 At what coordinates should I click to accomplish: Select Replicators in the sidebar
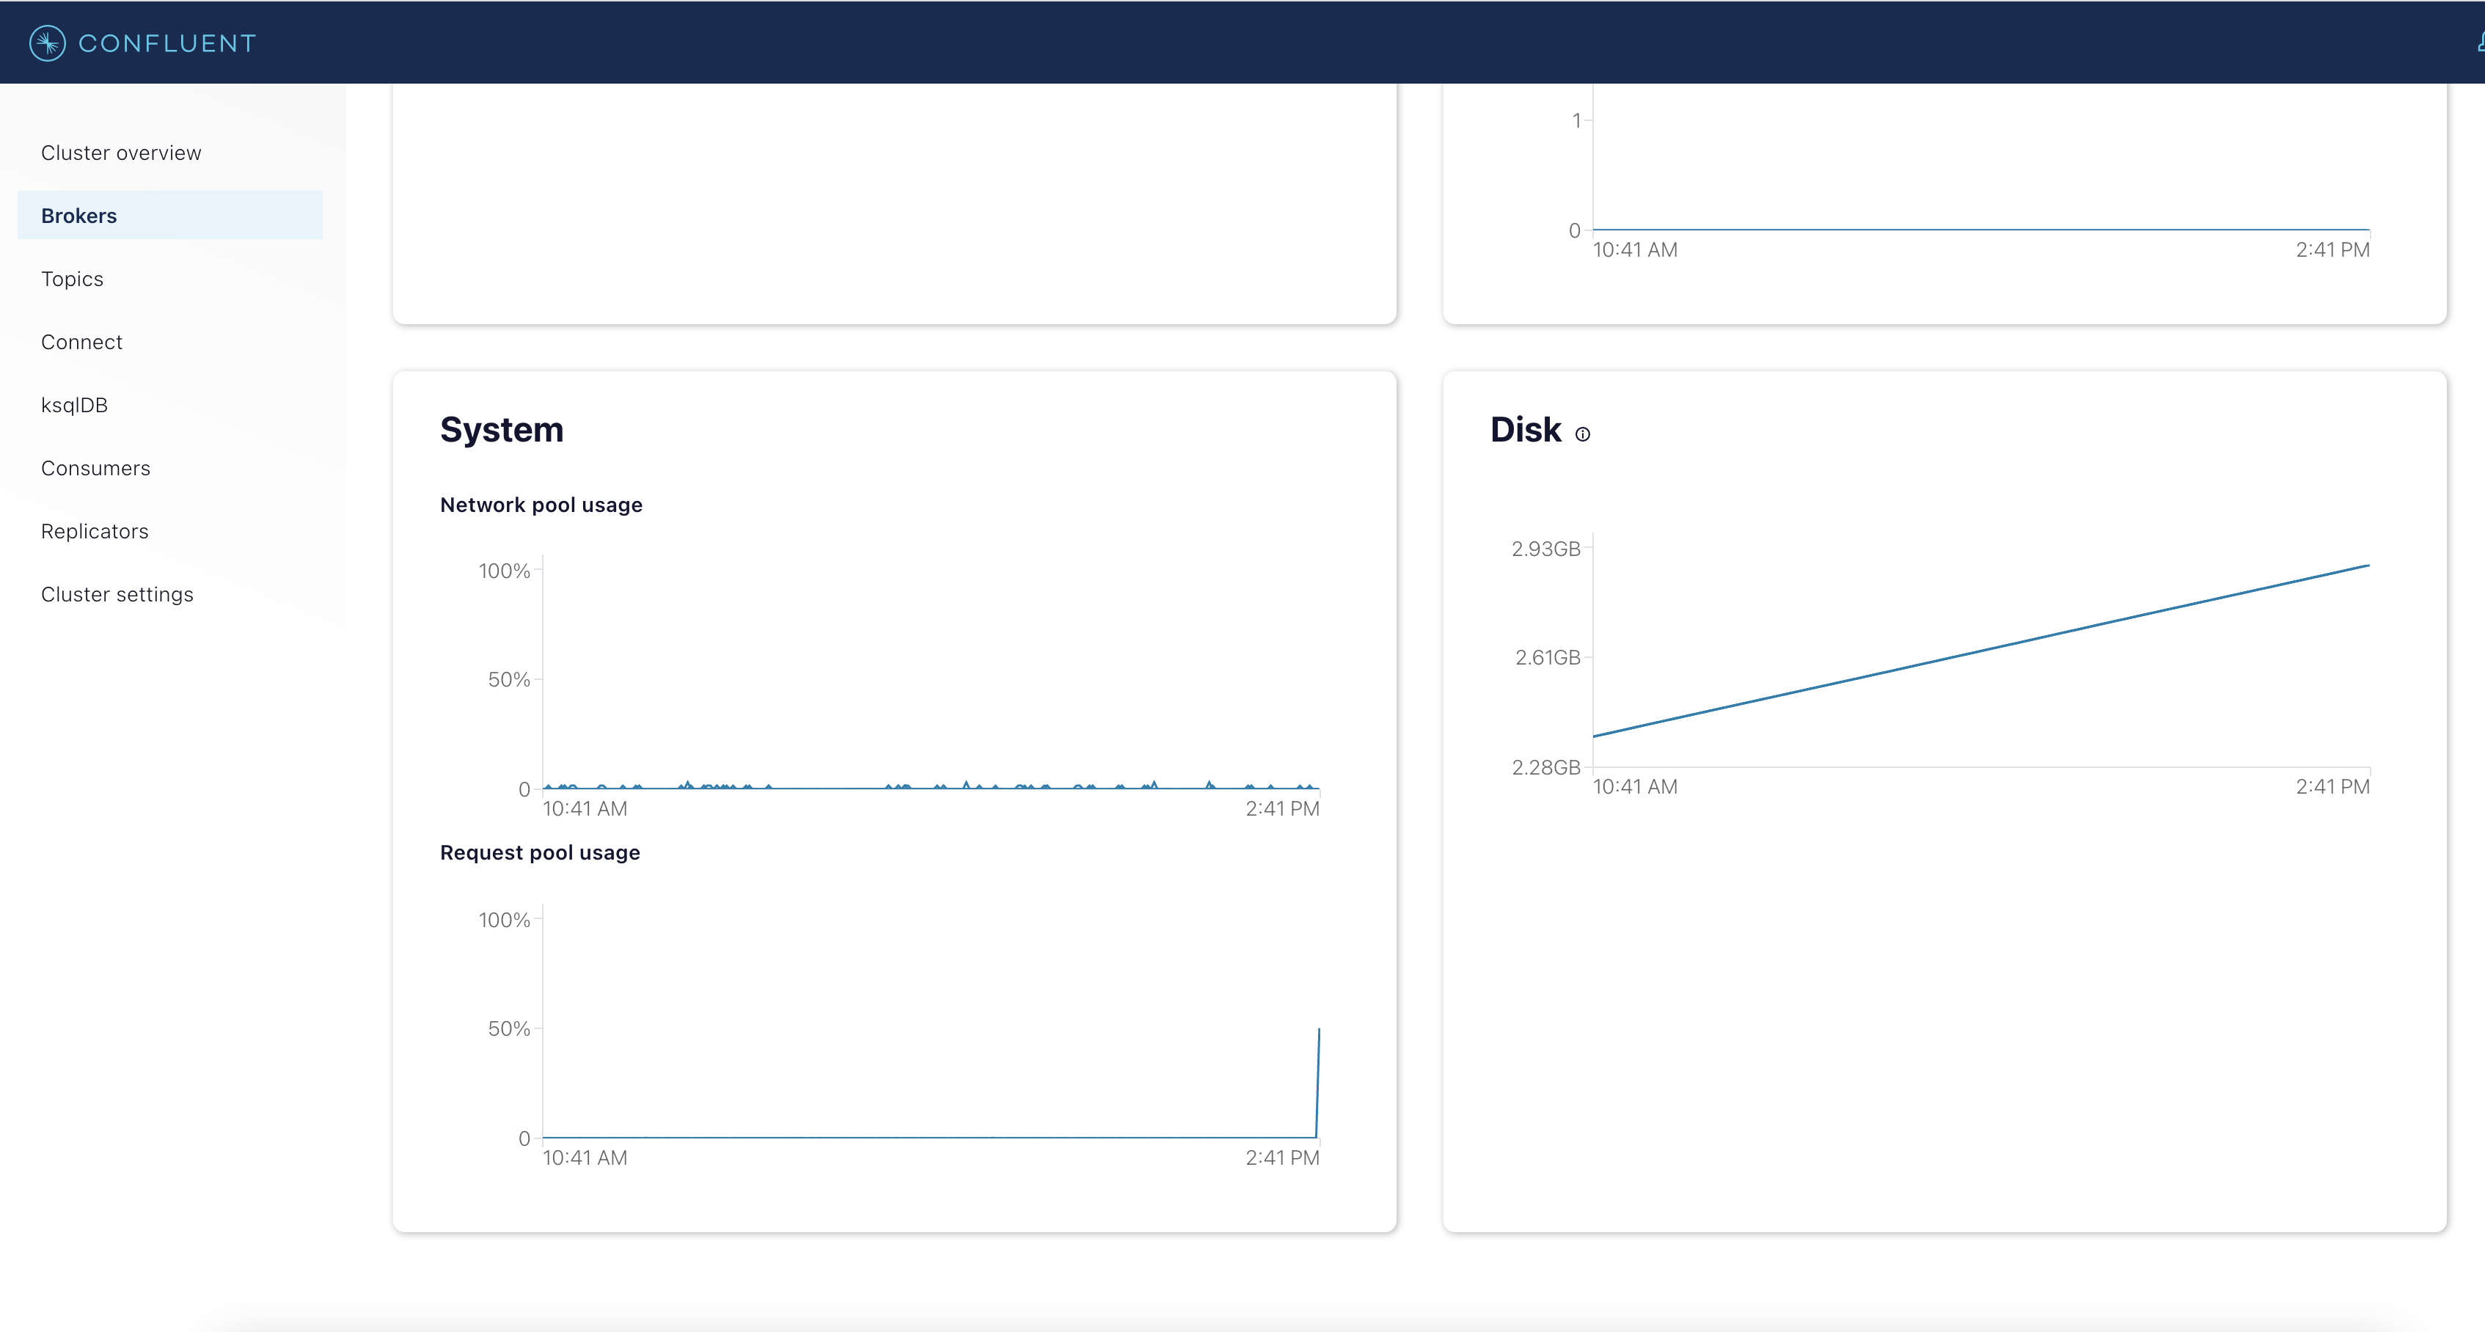coord(95,530)
